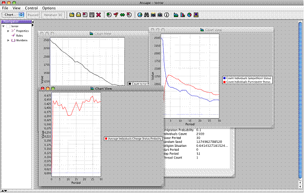Select Rules item in Navigator tree
The height and width of the screenshot is (193, 304).
coord(19,35)
